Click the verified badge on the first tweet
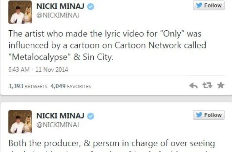This screenshot has height=152, width=232. point(90,6)
